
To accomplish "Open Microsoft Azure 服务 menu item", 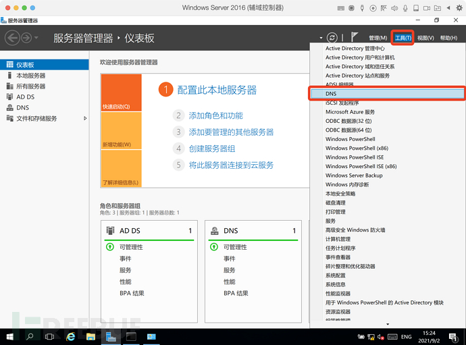I will pos(350,112).
